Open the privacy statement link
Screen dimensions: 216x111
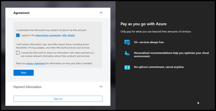(x=36, y=63)
